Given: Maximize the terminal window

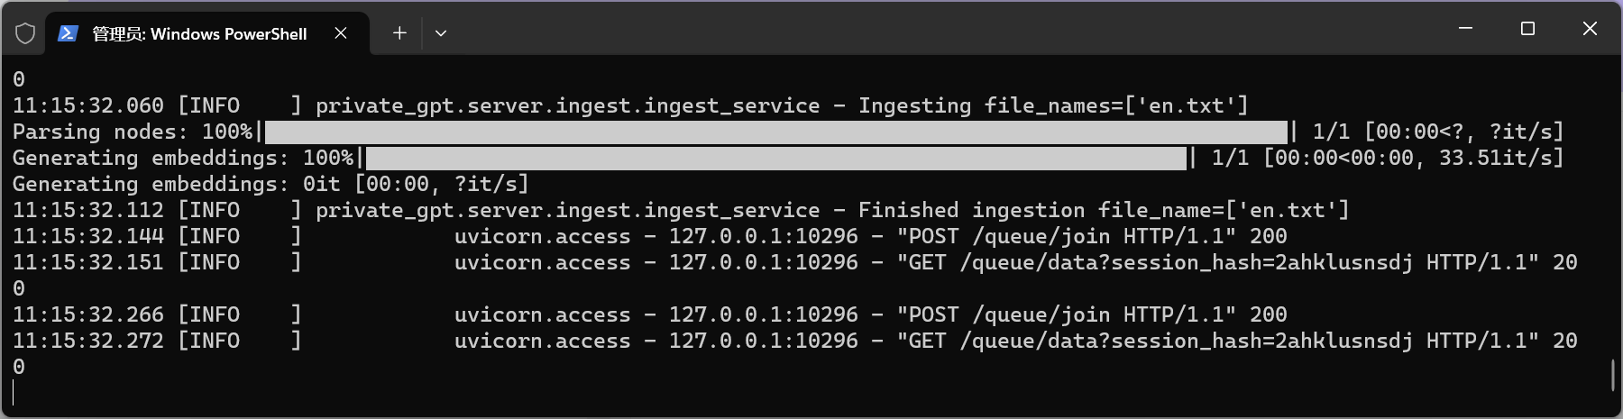Looking at the screenshot, I should click(1527, 29).
